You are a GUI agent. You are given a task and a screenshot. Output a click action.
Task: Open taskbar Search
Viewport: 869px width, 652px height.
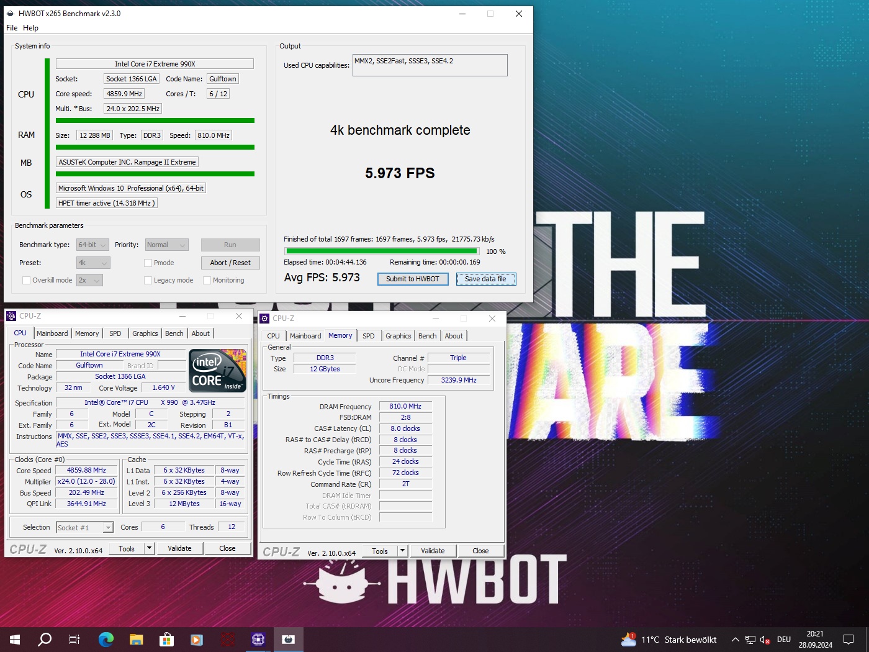(45, 639)
